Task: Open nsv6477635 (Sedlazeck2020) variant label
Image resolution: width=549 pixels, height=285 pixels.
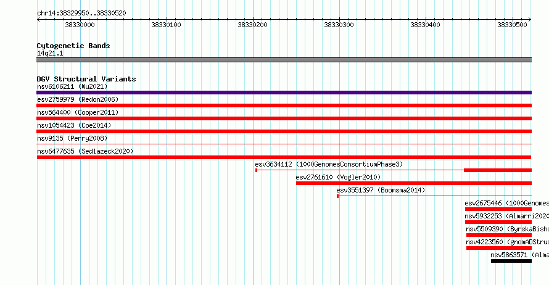Action: click(85, 151)
